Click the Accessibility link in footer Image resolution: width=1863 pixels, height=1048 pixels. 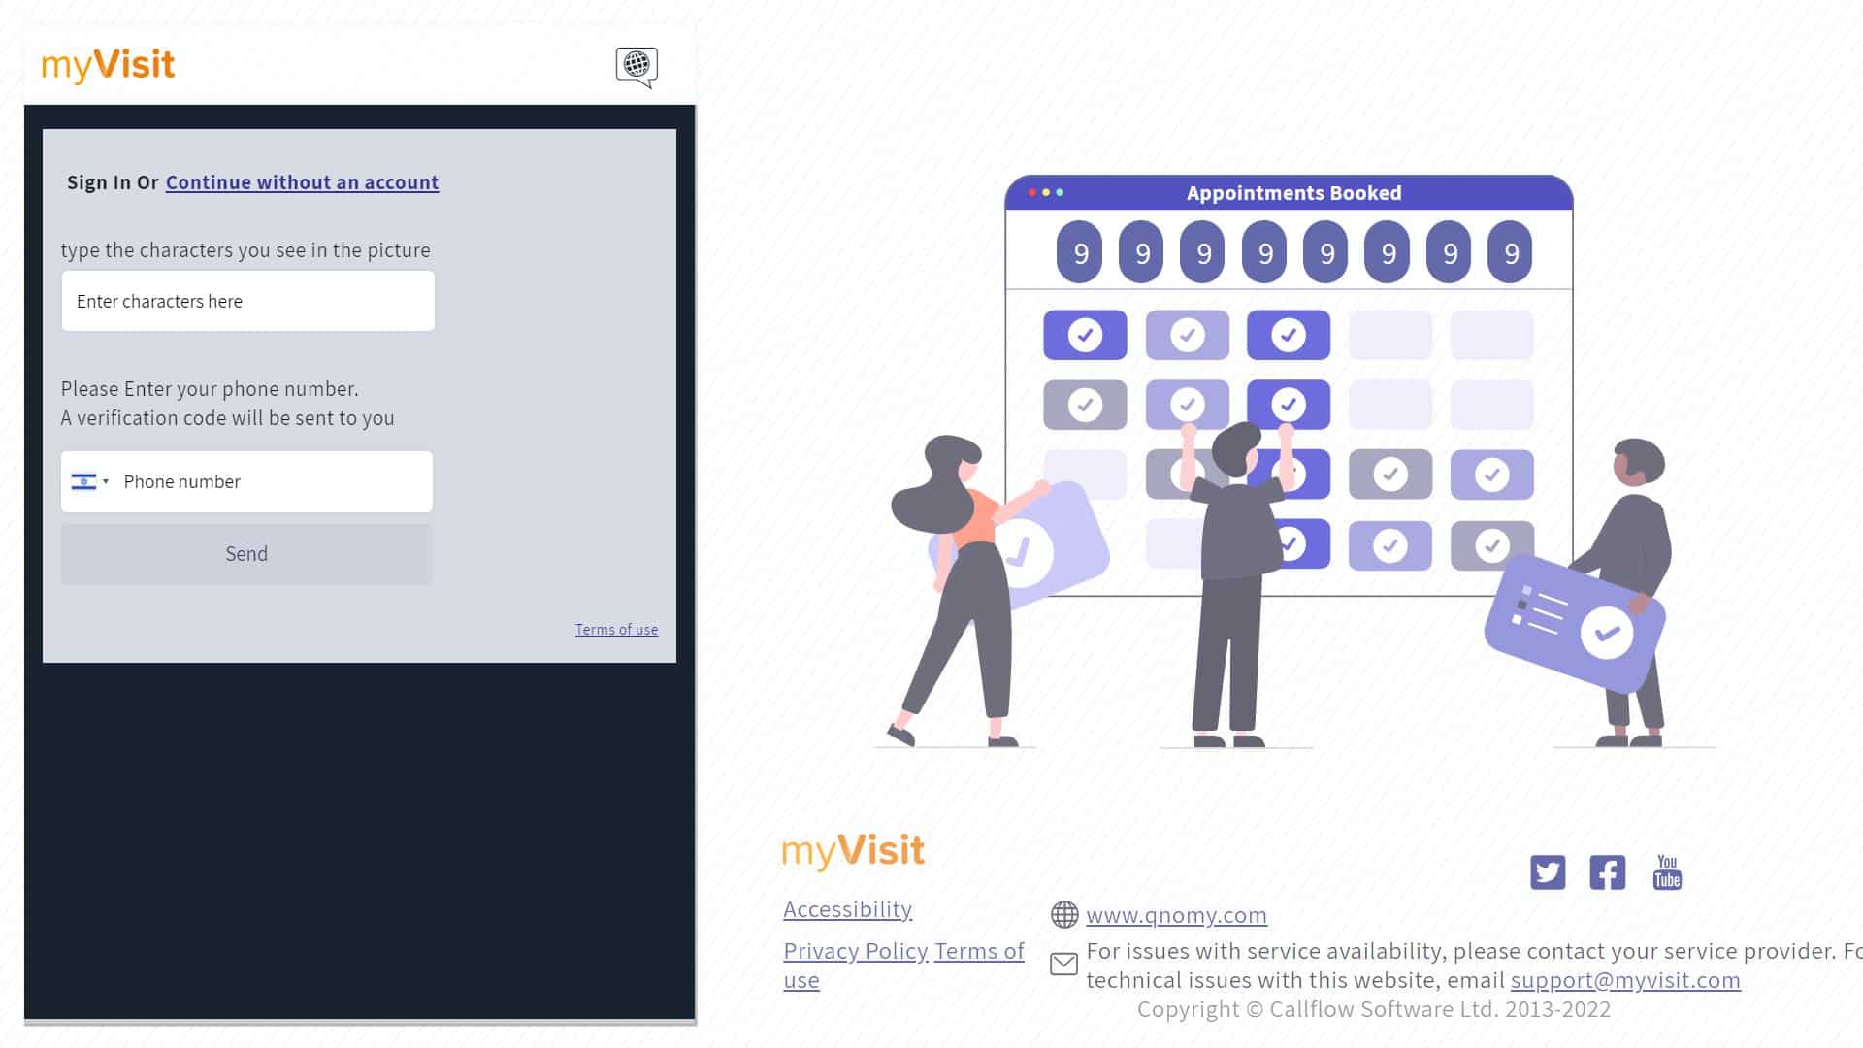point(848,908)
